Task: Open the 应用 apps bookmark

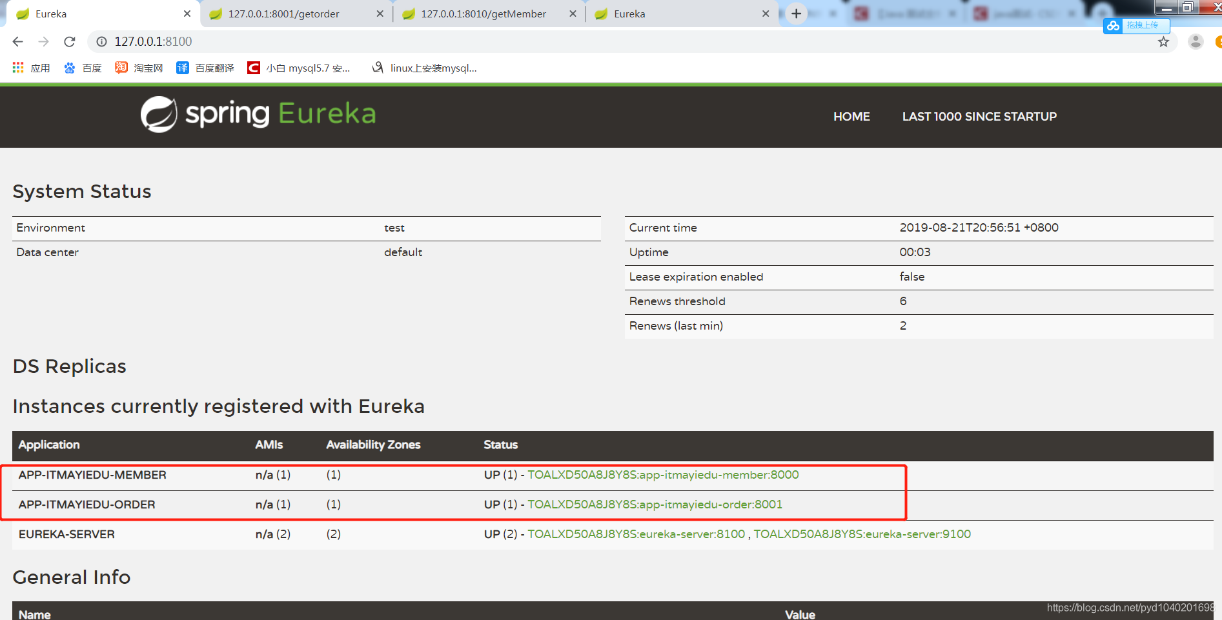Action: pyautogui.click(x=31, y=68)
